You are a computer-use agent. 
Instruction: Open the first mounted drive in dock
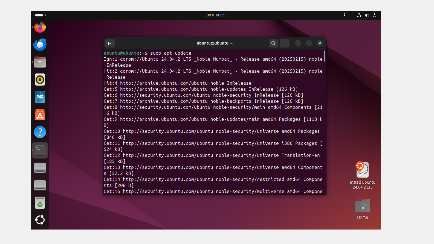(40, 168)
